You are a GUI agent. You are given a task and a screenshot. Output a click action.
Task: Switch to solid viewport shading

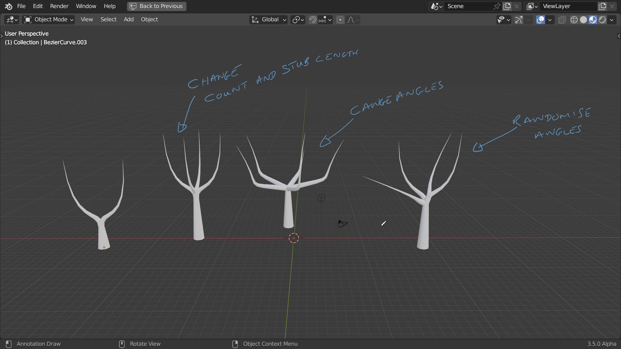pyautogui.click(x=583, y=20)
